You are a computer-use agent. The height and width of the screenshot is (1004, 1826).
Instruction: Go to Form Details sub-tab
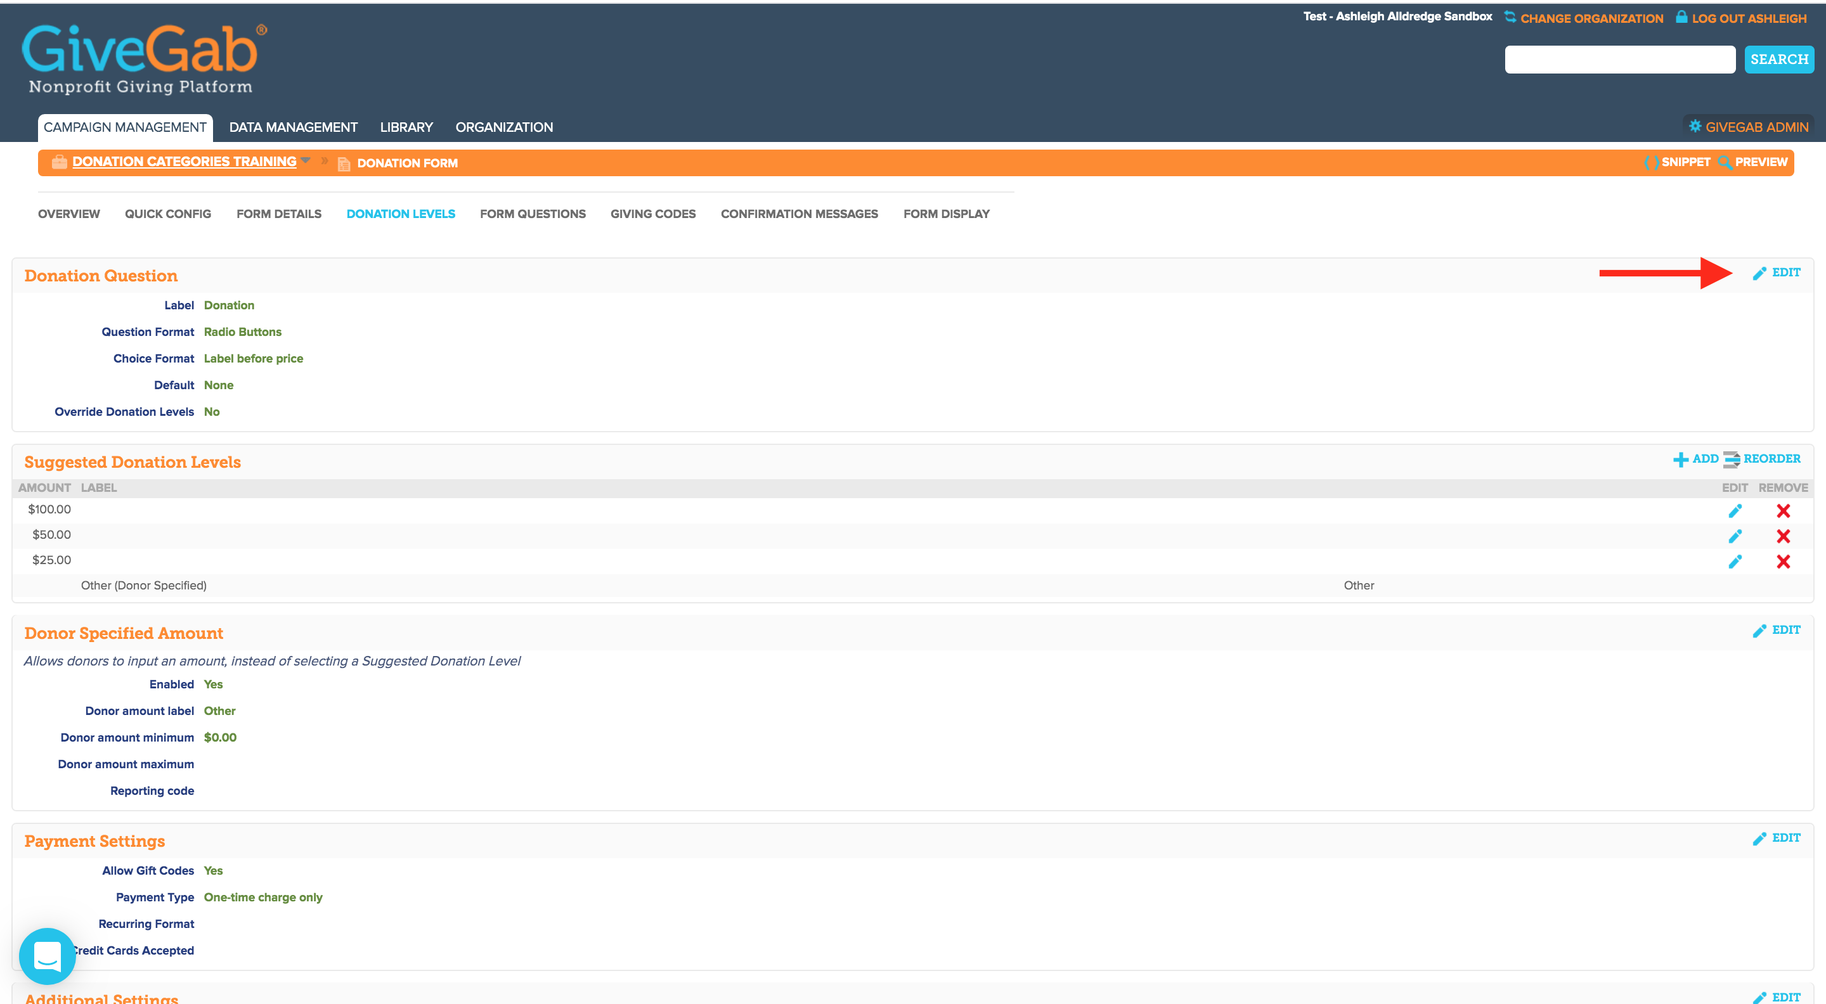278,214
